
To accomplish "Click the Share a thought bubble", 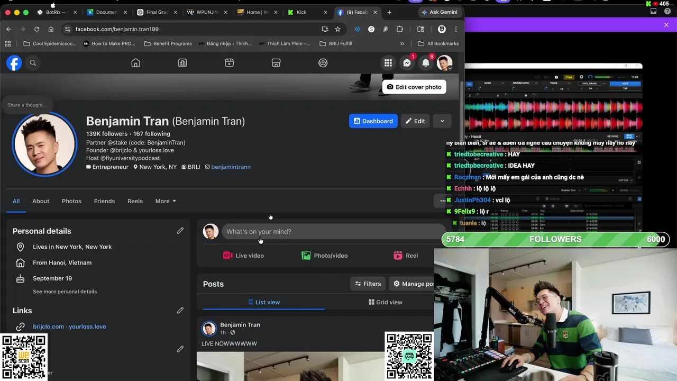I will tap(27, 105).
